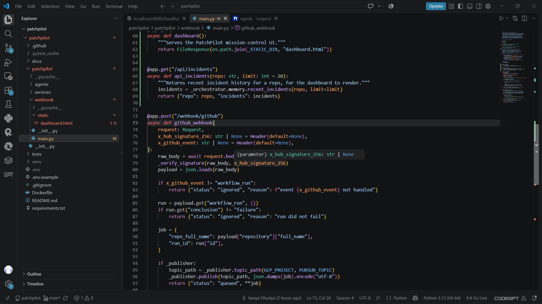Screen dimensions: 542x304
Task: Click the patchpilot command center search box
Action: click(x=271, y=6)
